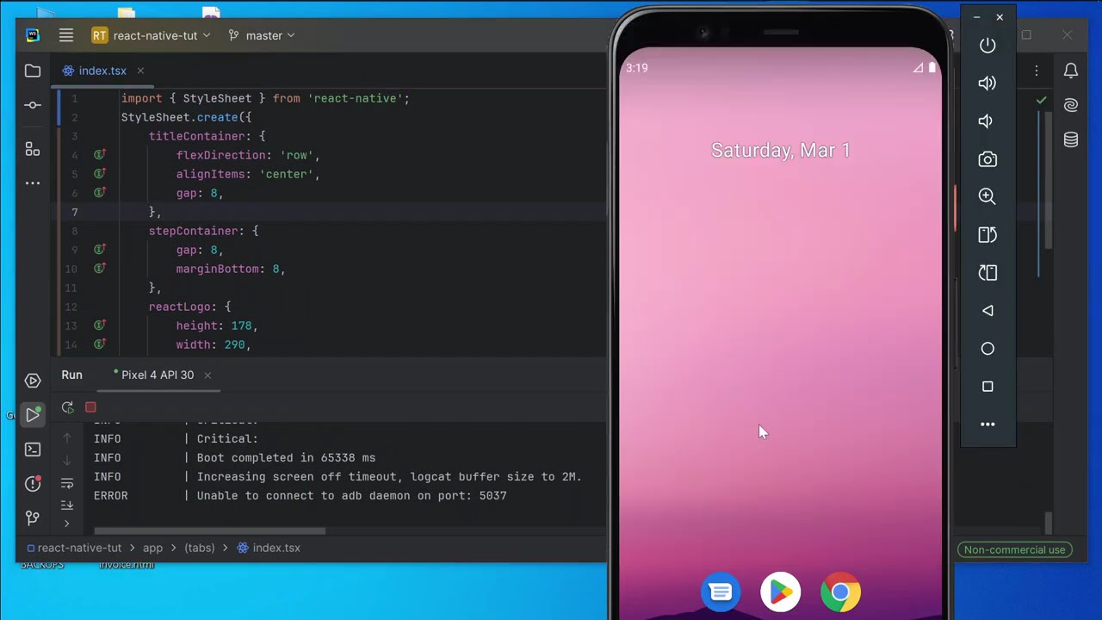Viewport: 1102px width, 620px height.
Task: Close the Pixel 4 API 30 run tab
Action: (x=207, y=375)
